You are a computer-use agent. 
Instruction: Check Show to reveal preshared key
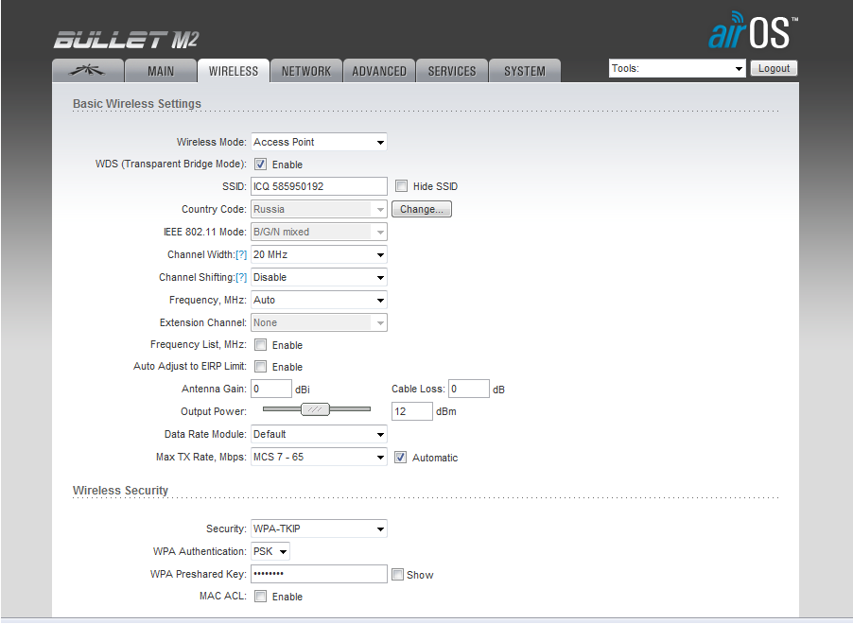tap(398, 575)
